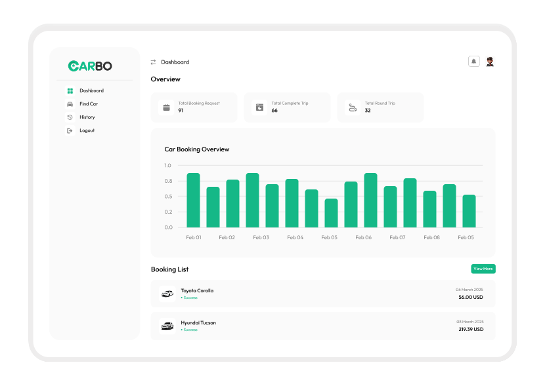This screenshot has height=388, width=545.
Task: Open the user avatar profile
Action: (490, 62)
